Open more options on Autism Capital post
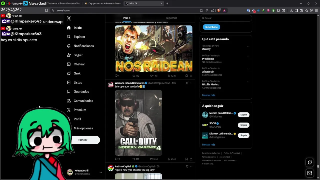This screenshot has width=320, height=180. point(191,166)
